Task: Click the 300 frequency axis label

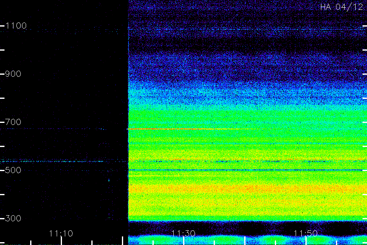Action: [13, 218]
